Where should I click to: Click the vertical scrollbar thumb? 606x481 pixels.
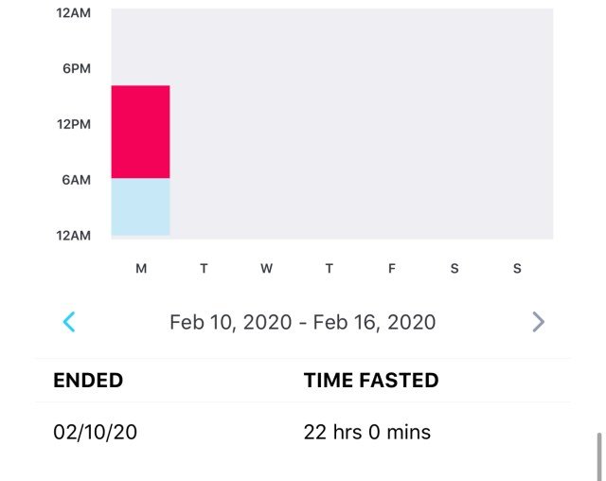point(599,457)
